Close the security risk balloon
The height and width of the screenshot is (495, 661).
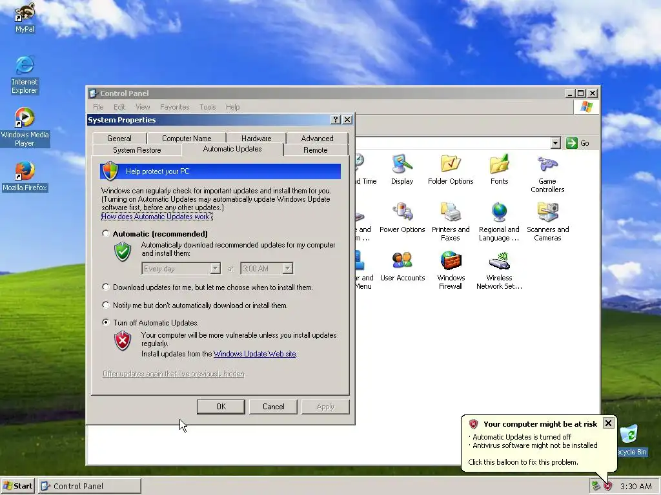608,423
